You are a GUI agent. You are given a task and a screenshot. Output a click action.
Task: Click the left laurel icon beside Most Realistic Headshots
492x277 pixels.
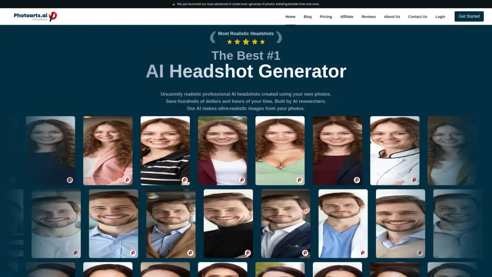tap(213, 37)
